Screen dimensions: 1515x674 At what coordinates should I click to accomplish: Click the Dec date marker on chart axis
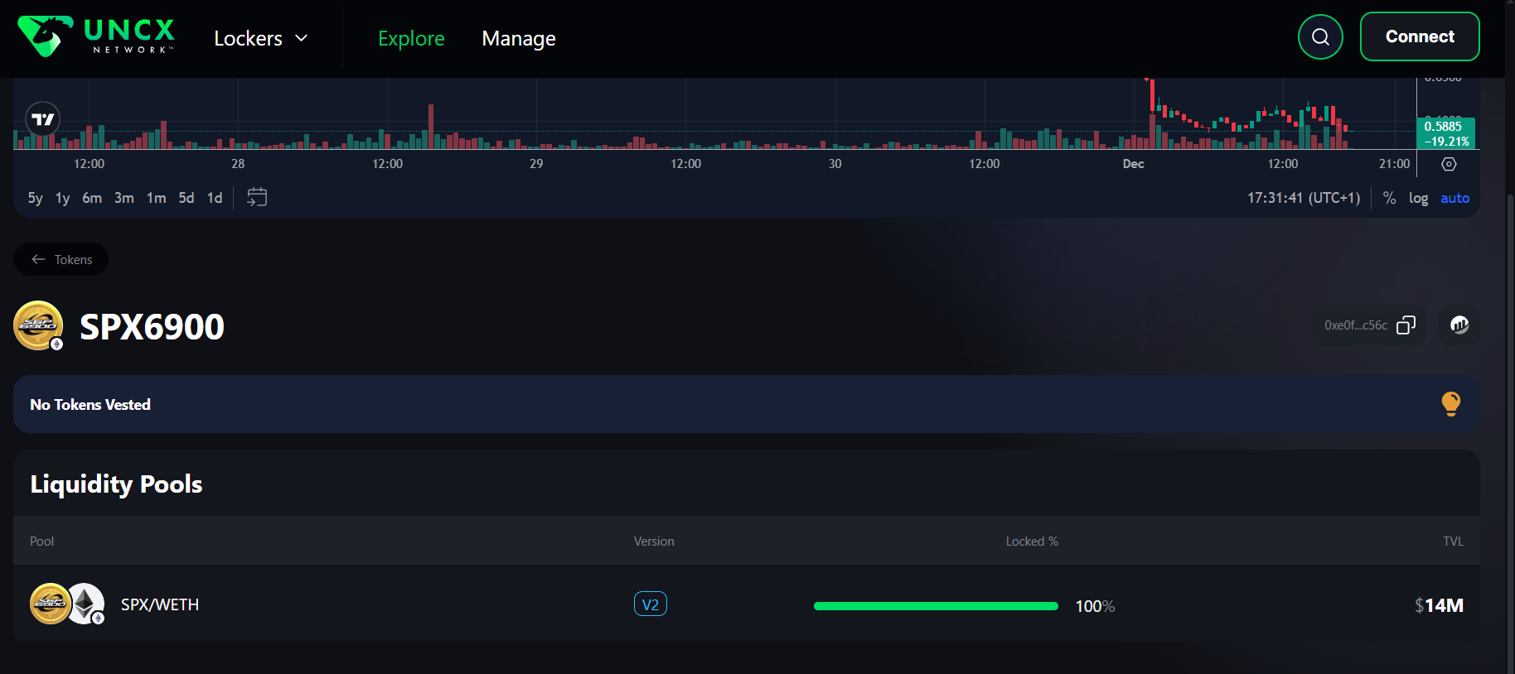click(x=1133, y=164)
